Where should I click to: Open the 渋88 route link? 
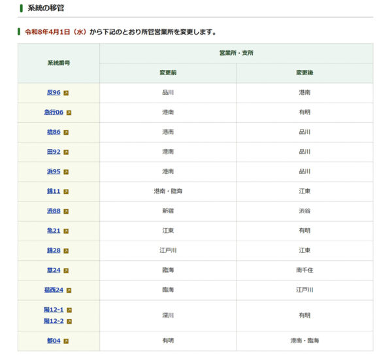[x=54, y=211]
